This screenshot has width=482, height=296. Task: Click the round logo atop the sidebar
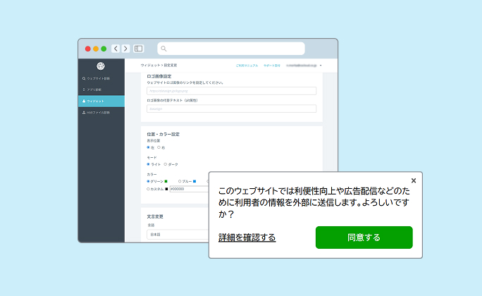101,66
